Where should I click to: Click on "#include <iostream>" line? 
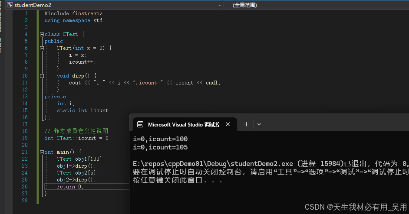(73, 13)
